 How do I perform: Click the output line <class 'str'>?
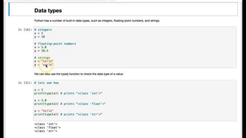pos(46,131)
